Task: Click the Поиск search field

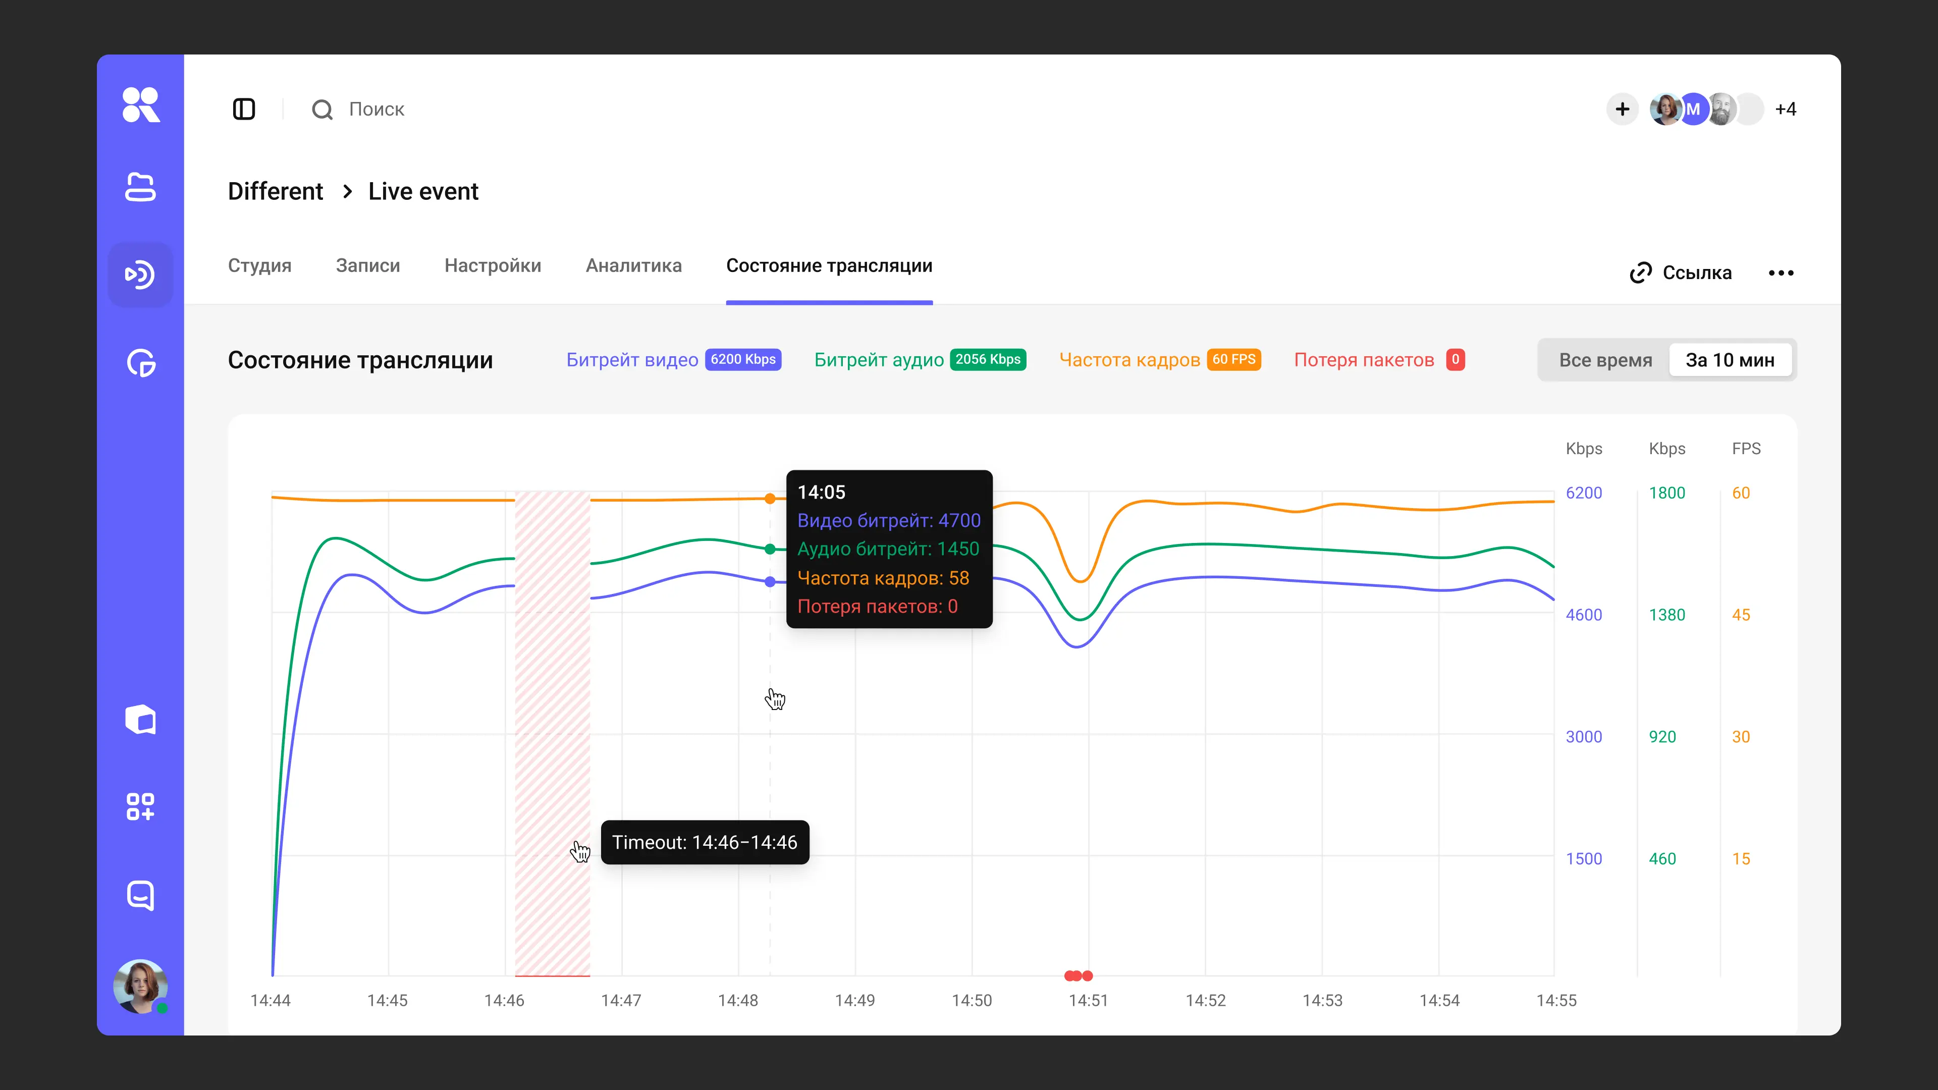Action: 376,109
